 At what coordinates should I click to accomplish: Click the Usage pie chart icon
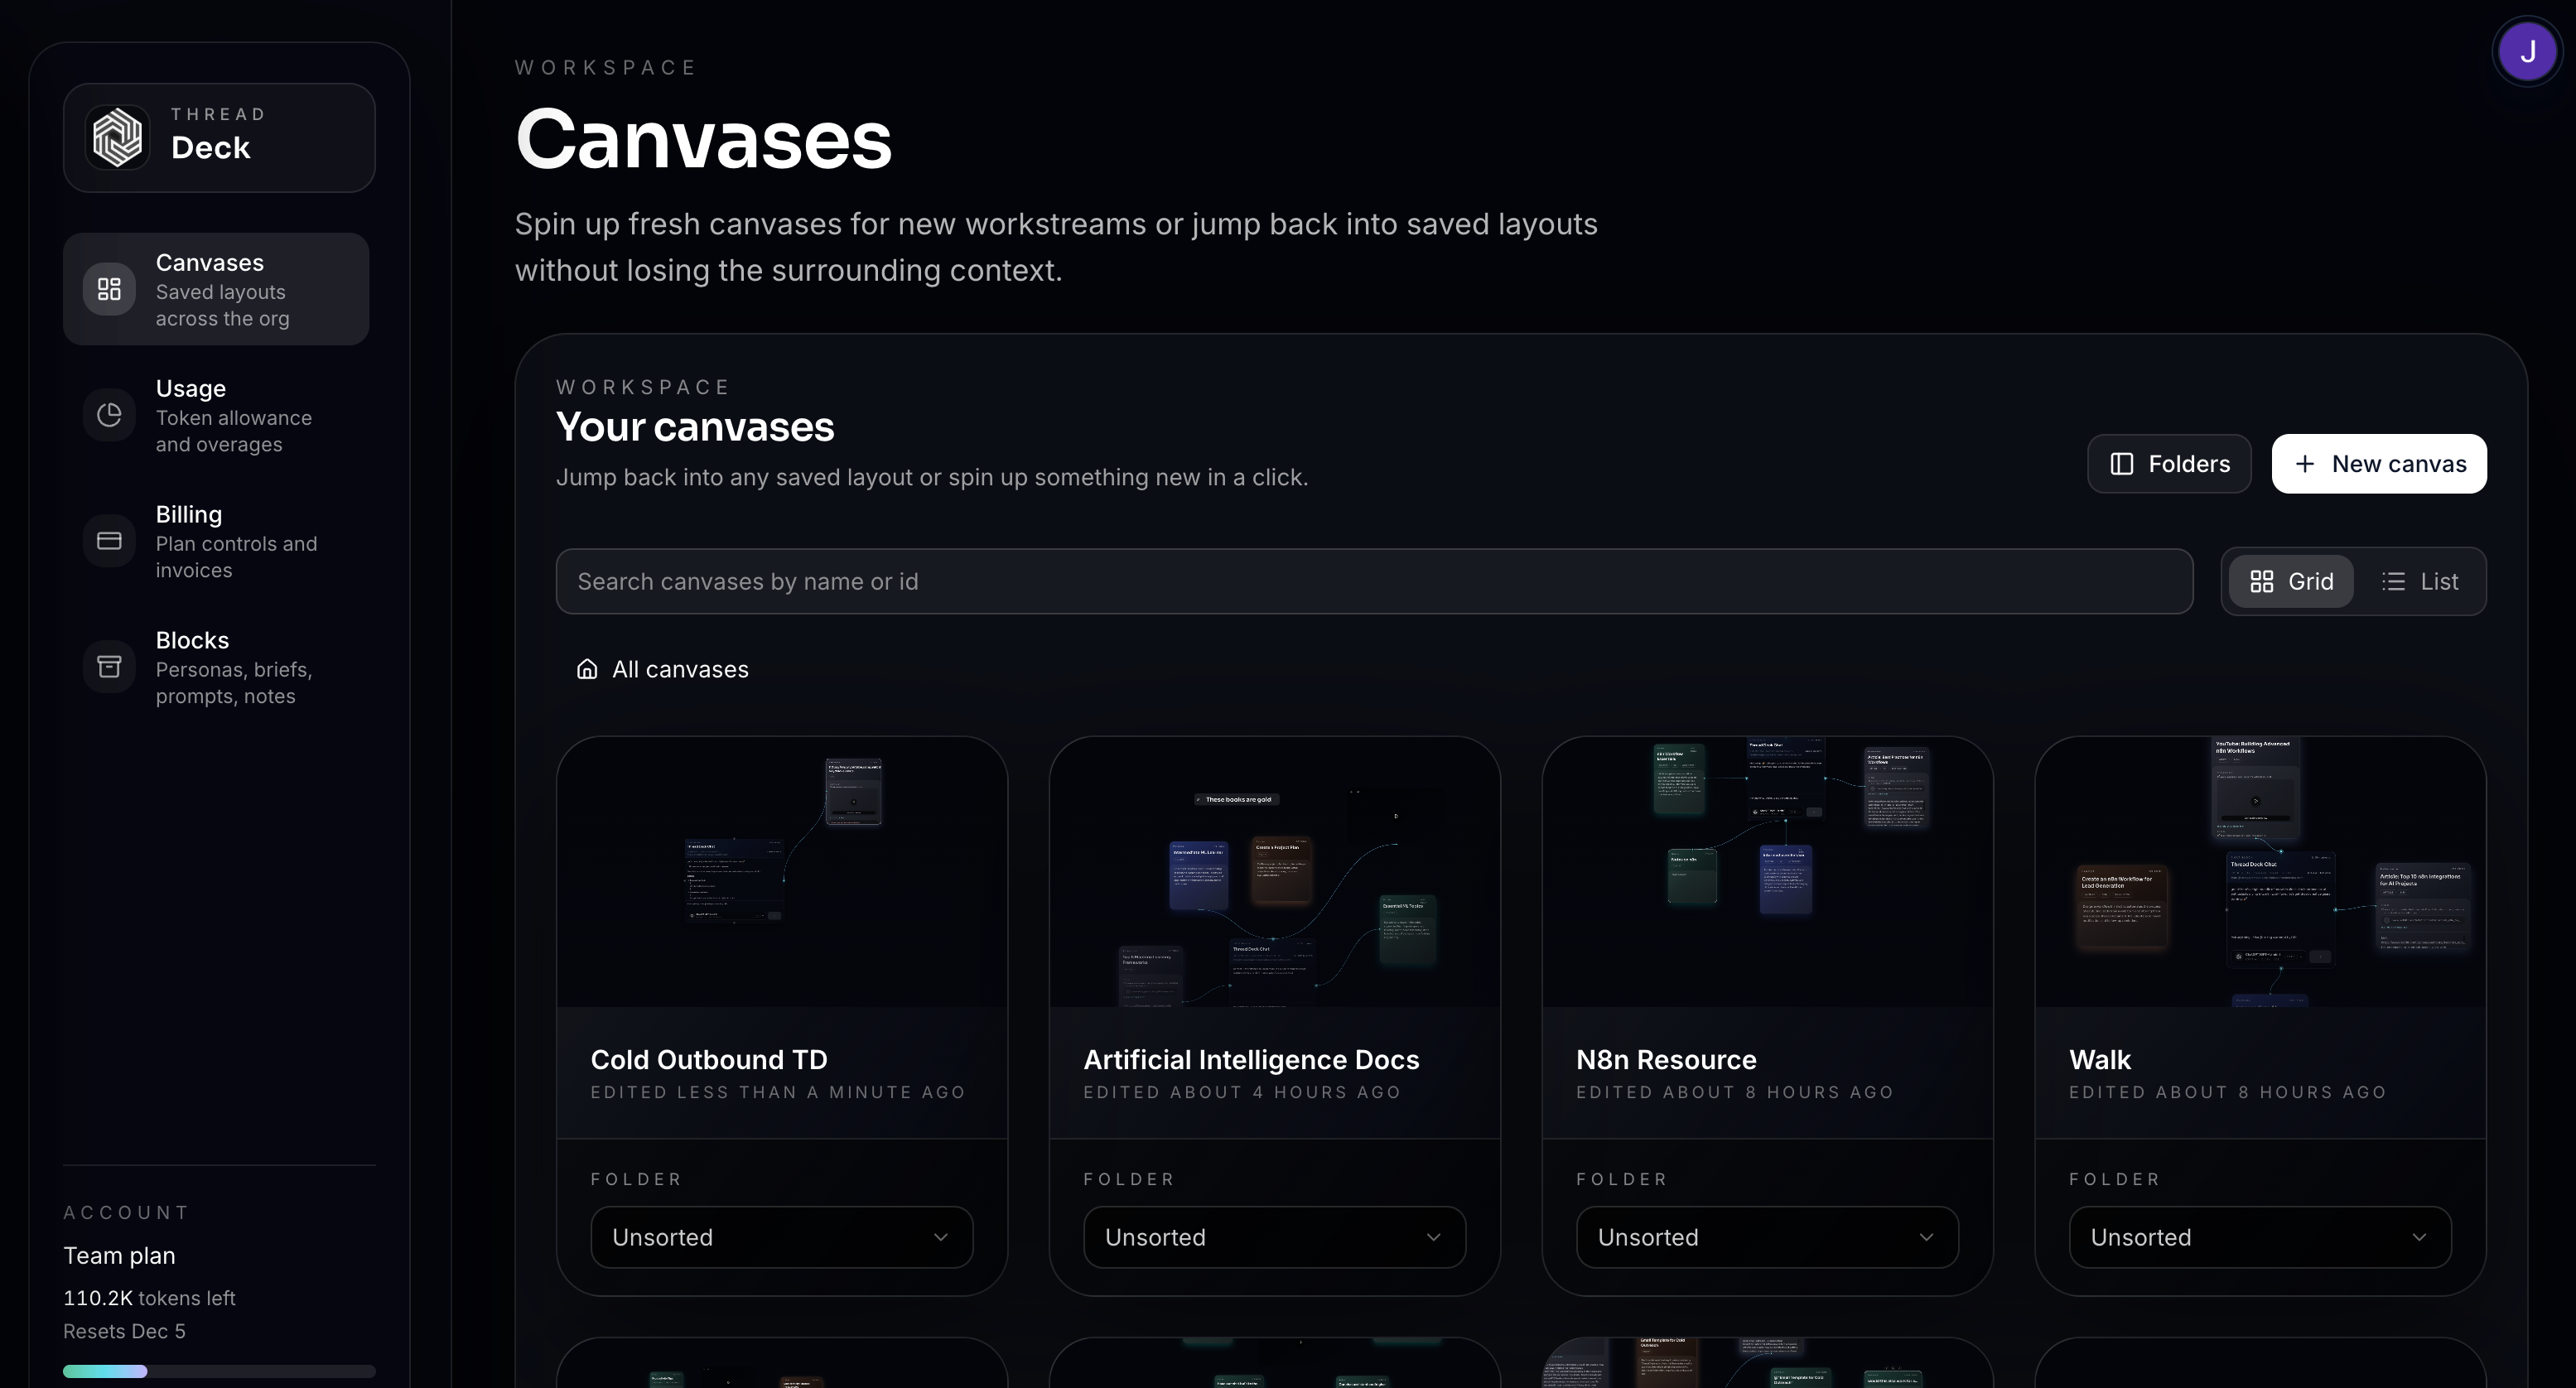109,415
